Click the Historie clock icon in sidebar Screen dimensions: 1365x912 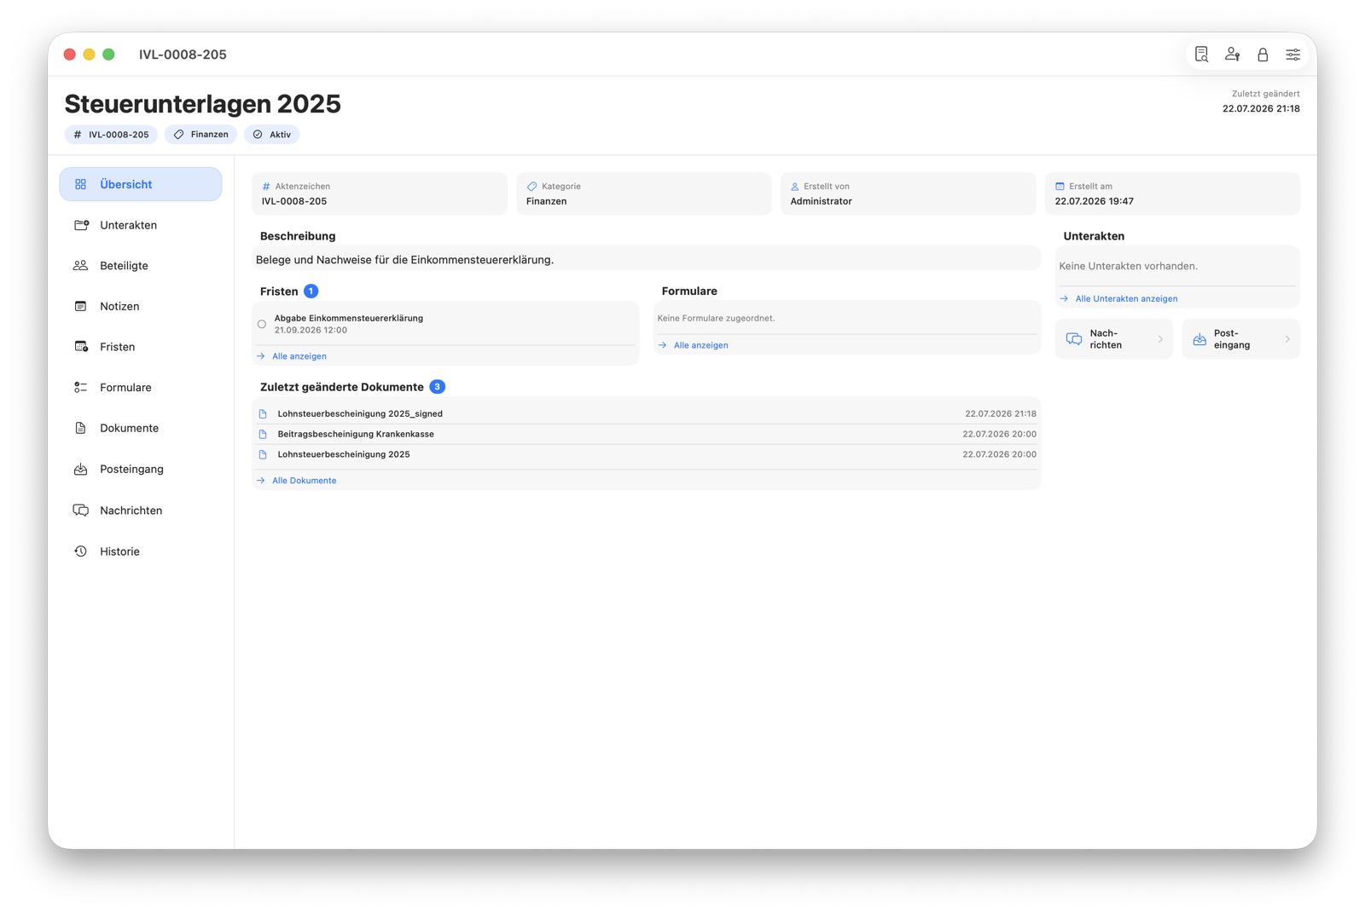click(x=80, y=551)
